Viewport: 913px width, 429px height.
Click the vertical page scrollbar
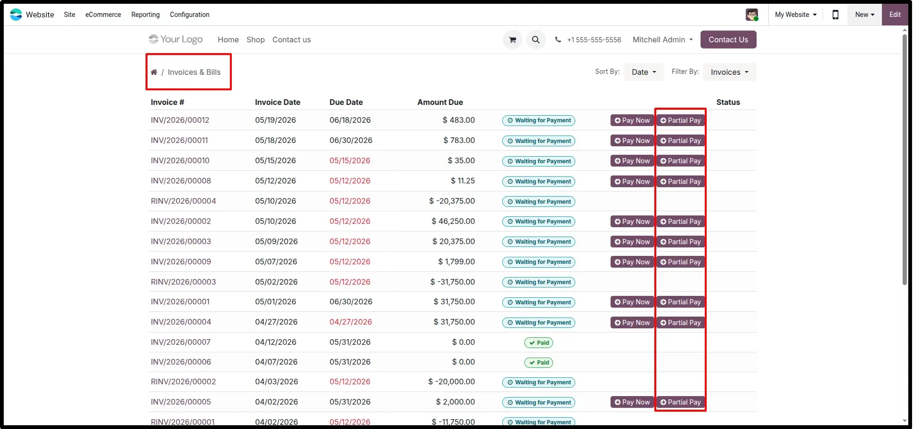pos(905,160)
